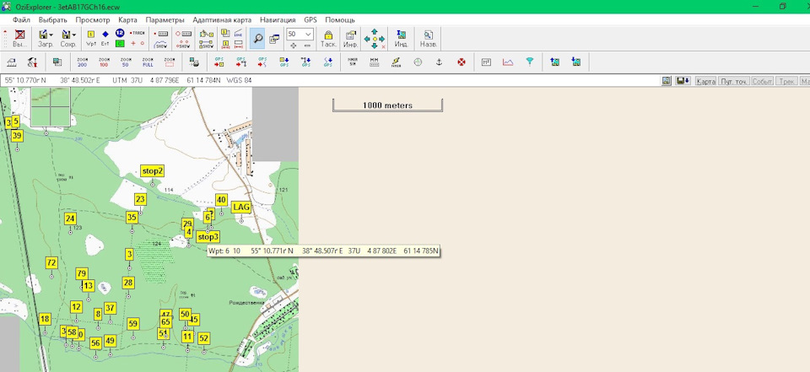Image resolution: width=810 pixels, height=372 pixels.
Task: Select waypoint 24 on the map
Action: pos(70,218)
